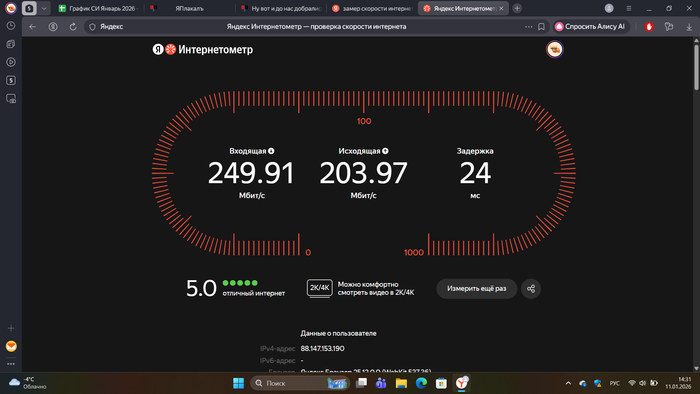The height and width of the screenshot is (394, 700).
Task: Expand the tab groups dropdown chevron
Action: point(44,8)
